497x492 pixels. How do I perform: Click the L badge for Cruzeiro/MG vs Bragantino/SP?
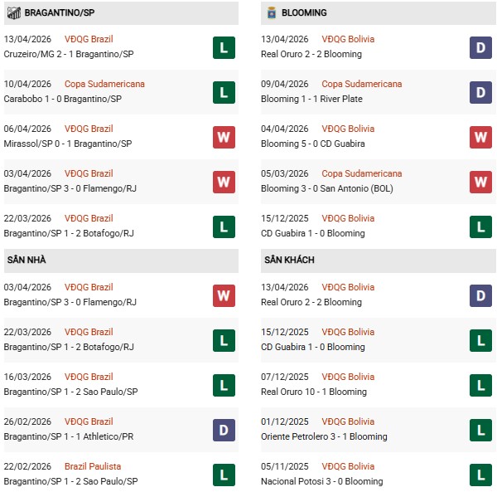[x=224, y=47]
